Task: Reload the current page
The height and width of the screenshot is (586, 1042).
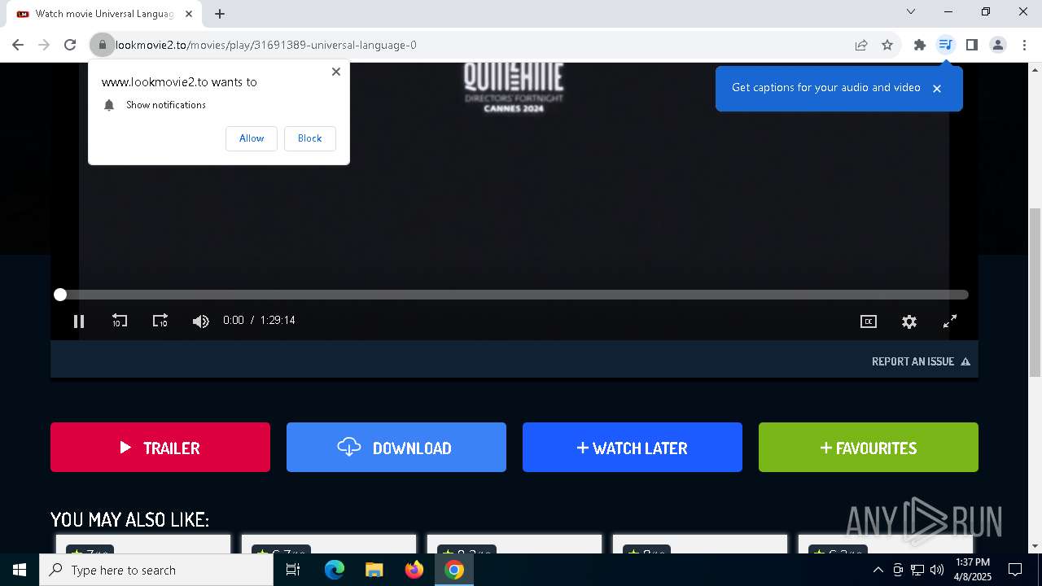Action: tap(70, 45)
